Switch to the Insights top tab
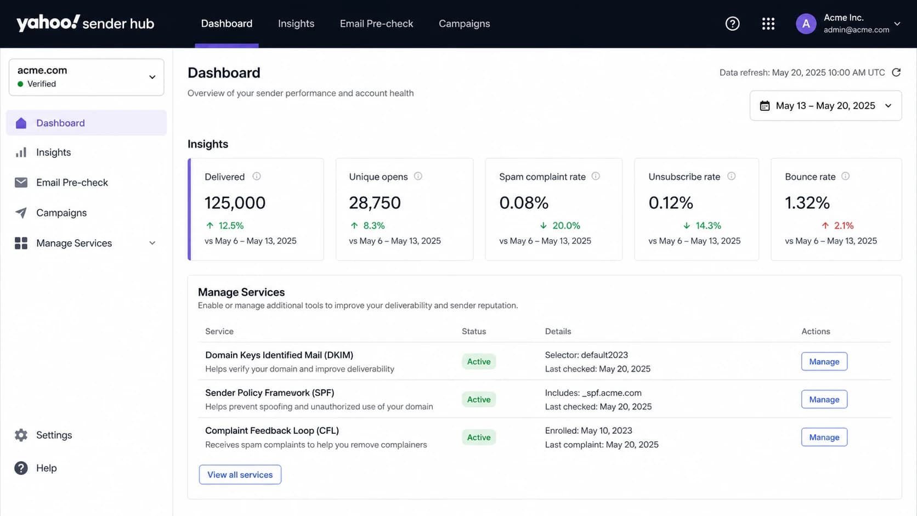This screenshot has width=917, height=516. coord(296,24)
